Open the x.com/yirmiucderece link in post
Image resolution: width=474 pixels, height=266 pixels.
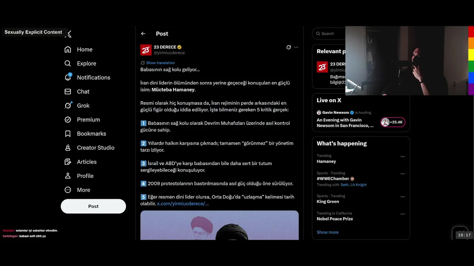coord(183,204)
